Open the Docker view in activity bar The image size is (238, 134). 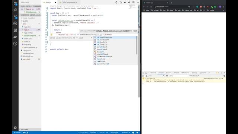15,37
